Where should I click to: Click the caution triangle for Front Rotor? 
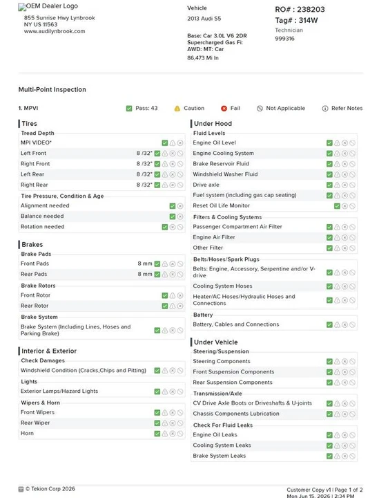[x=173, y=296]
